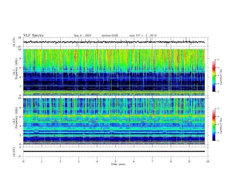This screenshot has height=181, width=234.
Task: Click the ch.2 spectrogram panel
Action: 114,121
